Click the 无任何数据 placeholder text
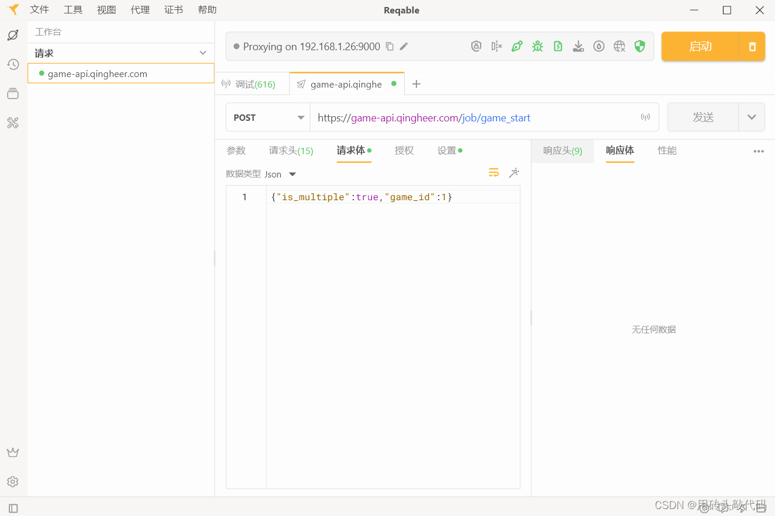 click(654, 329)
